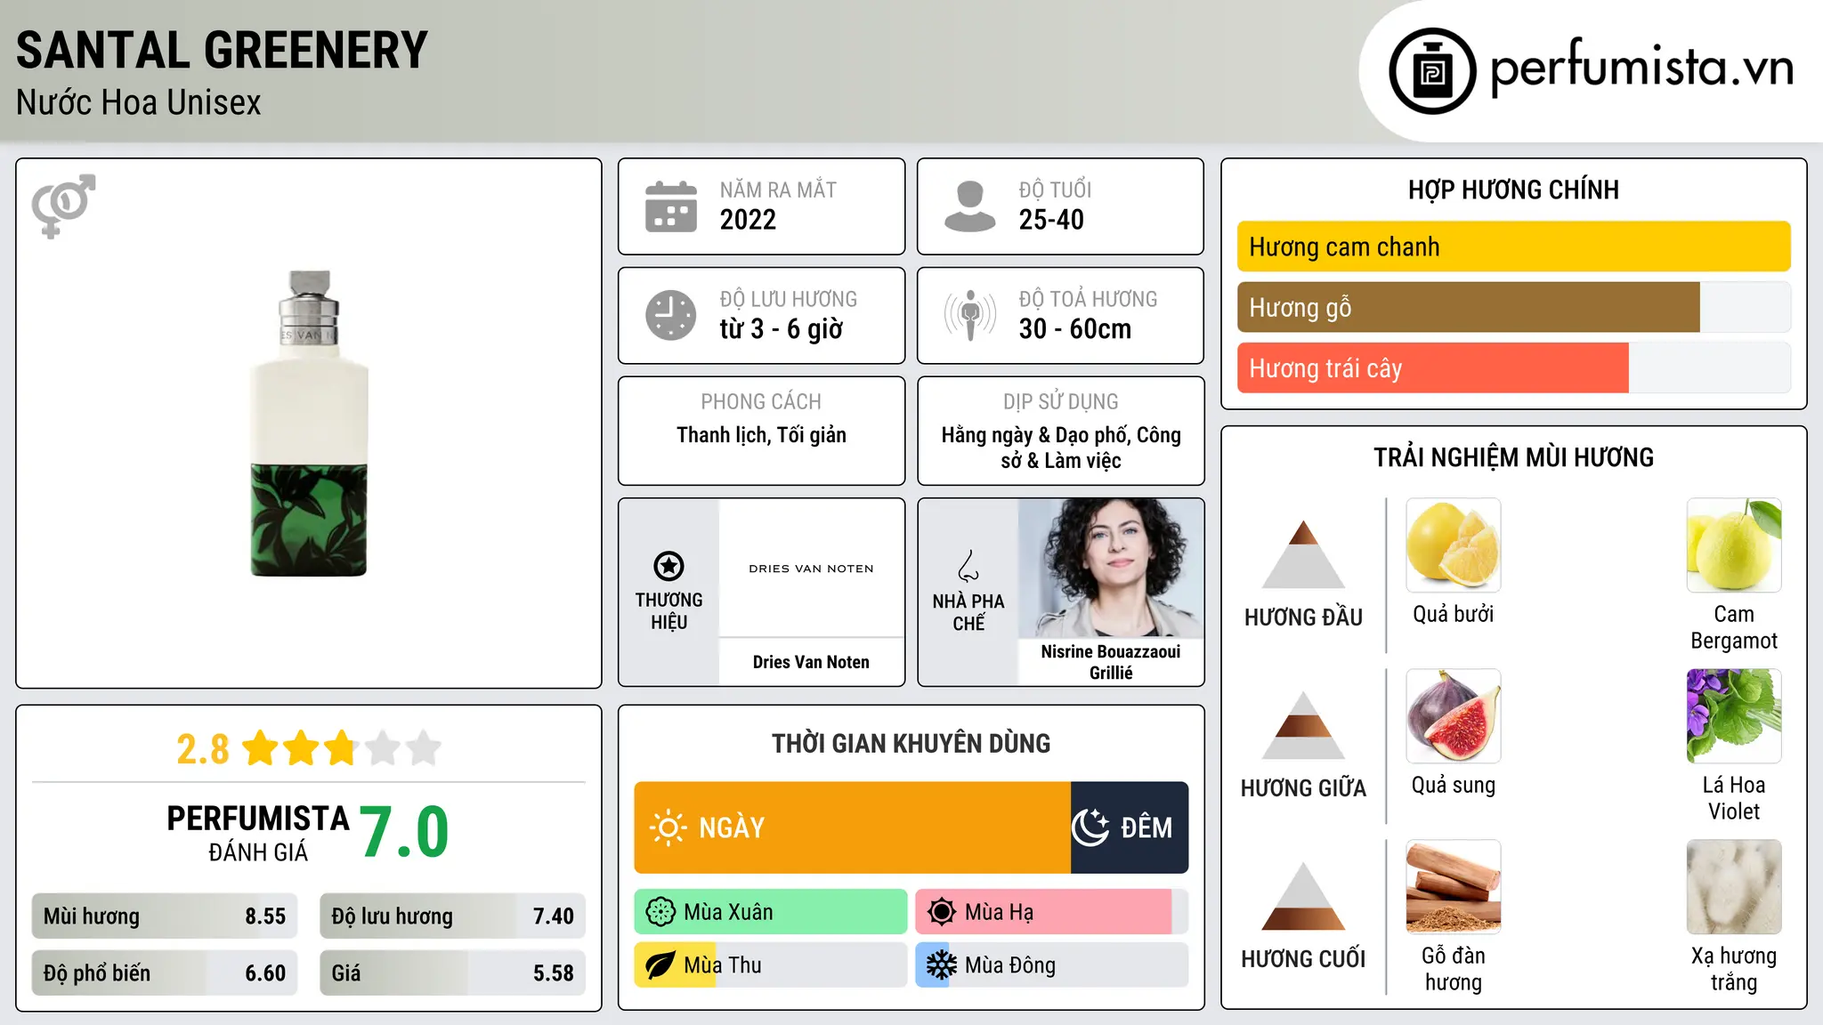The width and height of the screenshot is (1823, 1025).
Task: Click the moon icon in the Đêm bar
Action: [1090, 827]
